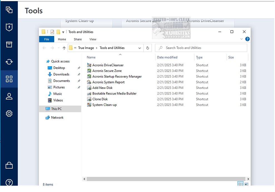
Task: Open the Backup section in Acronis sidebar
Action: point(9,10)
